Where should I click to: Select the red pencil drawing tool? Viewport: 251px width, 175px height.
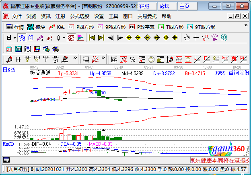pyautogui.click(x=9, y=59)
